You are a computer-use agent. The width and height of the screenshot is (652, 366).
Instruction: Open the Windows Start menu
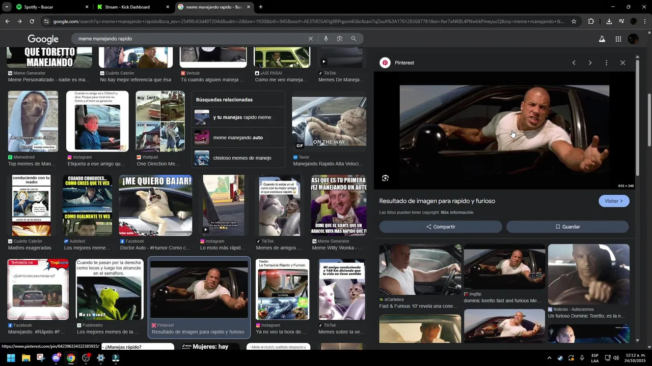pyautogui.click(x=11, y=358)
